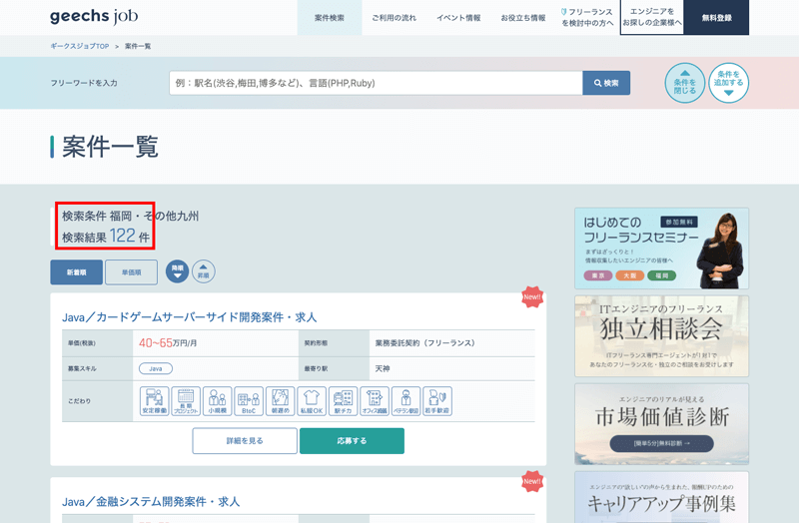Open Java／カードゲームサーバーサイド開発案件 title link
Screen dimensions: 799x523
(x=189, y=317)
